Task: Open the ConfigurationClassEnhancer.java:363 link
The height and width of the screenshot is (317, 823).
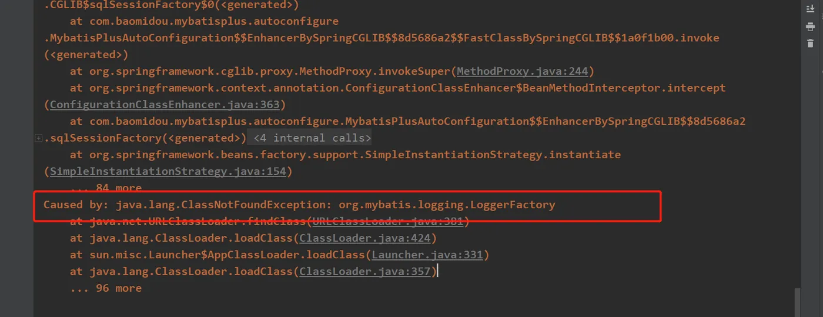Action: 165,105
